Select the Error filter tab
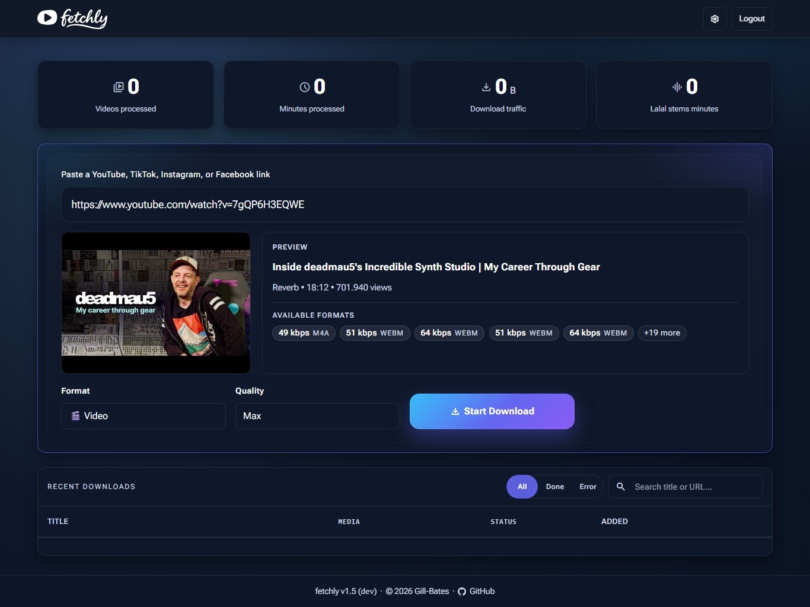The image size is (810, 607). tap(588, 487)
